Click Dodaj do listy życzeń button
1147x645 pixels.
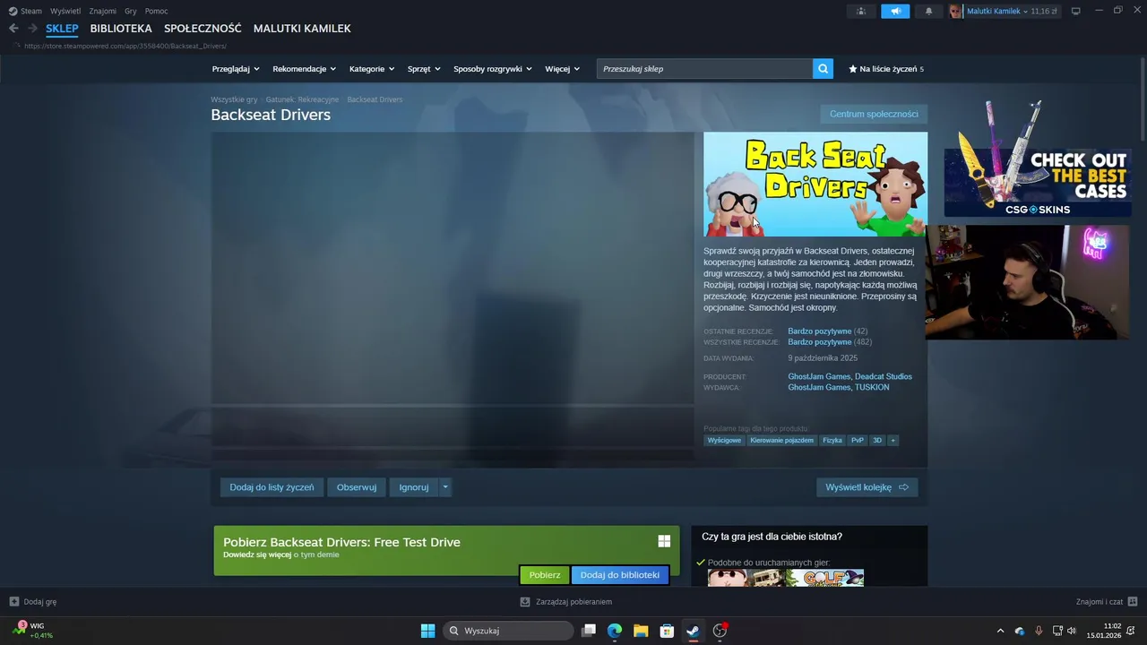tap(272, 487)
